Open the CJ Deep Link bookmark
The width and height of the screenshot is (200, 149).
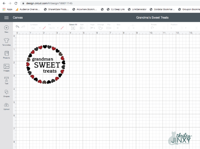tap(116, 9)
